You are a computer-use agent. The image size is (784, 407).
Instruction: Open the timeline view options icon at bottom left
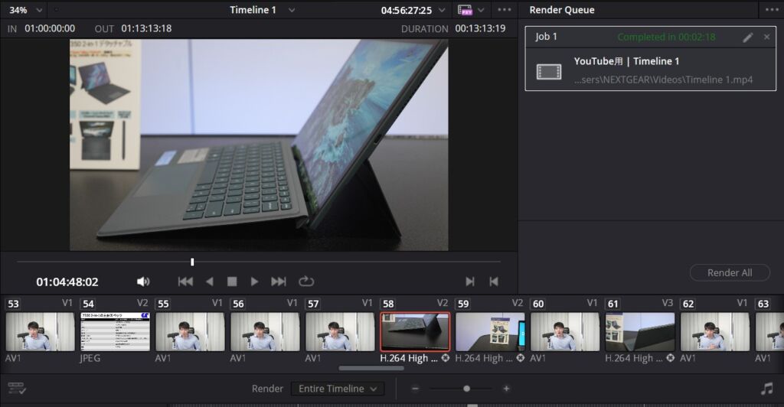coord(17,389)
